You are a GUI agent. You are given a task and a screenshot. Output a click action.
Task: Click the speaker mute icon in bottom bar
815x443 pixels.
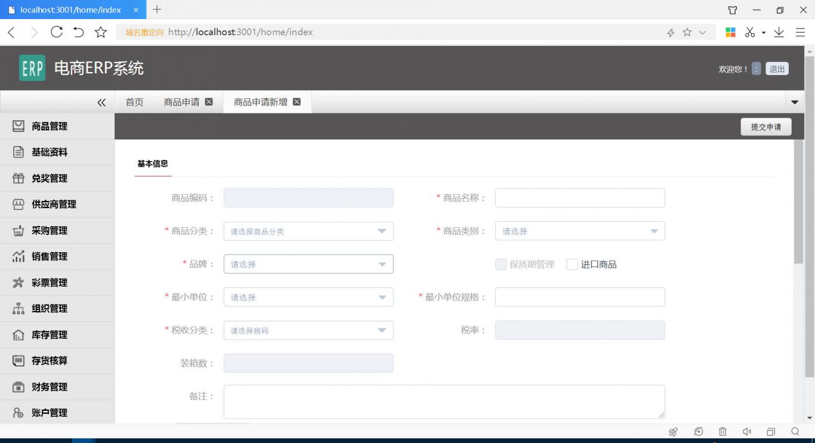coord(746,432)
